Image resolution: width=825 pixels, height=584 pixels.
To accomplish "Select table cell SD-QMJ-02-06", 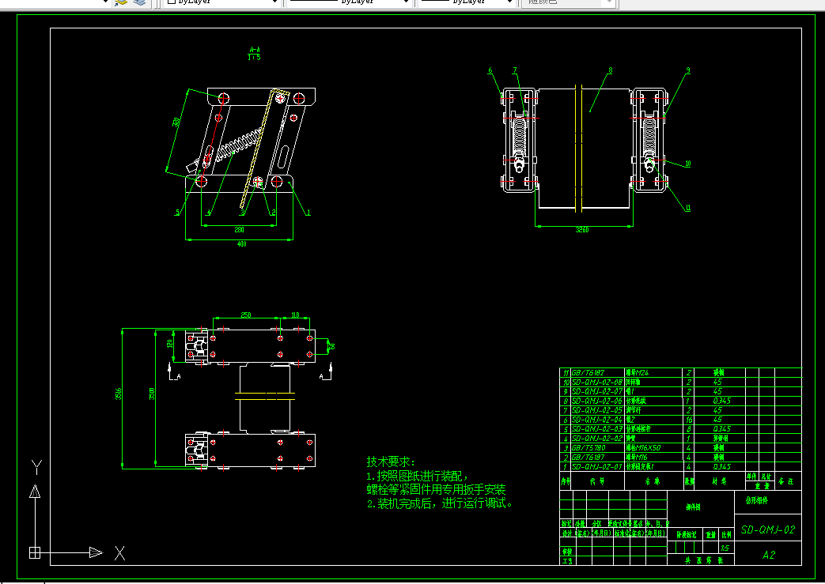I will 597,401.
